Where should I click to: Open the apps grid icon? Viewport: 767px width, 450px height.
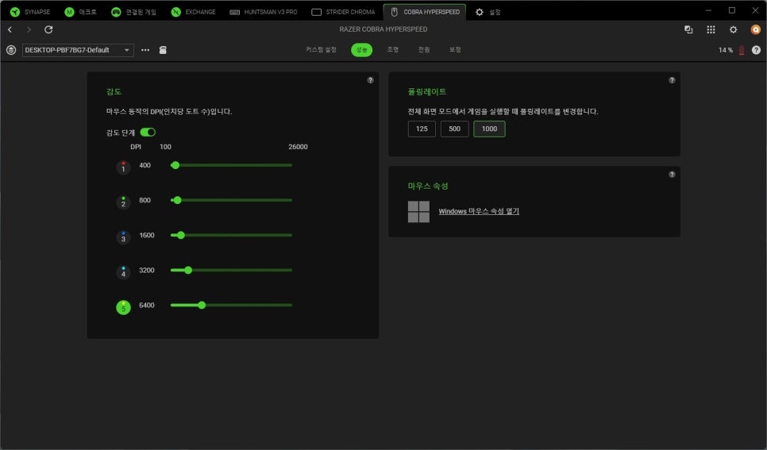[x=711, y=30]
